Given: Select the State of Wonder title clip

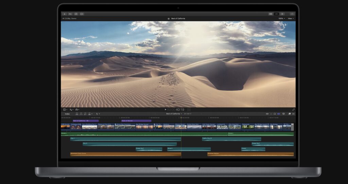Looking at the screenshot, I should click(136, 121).
